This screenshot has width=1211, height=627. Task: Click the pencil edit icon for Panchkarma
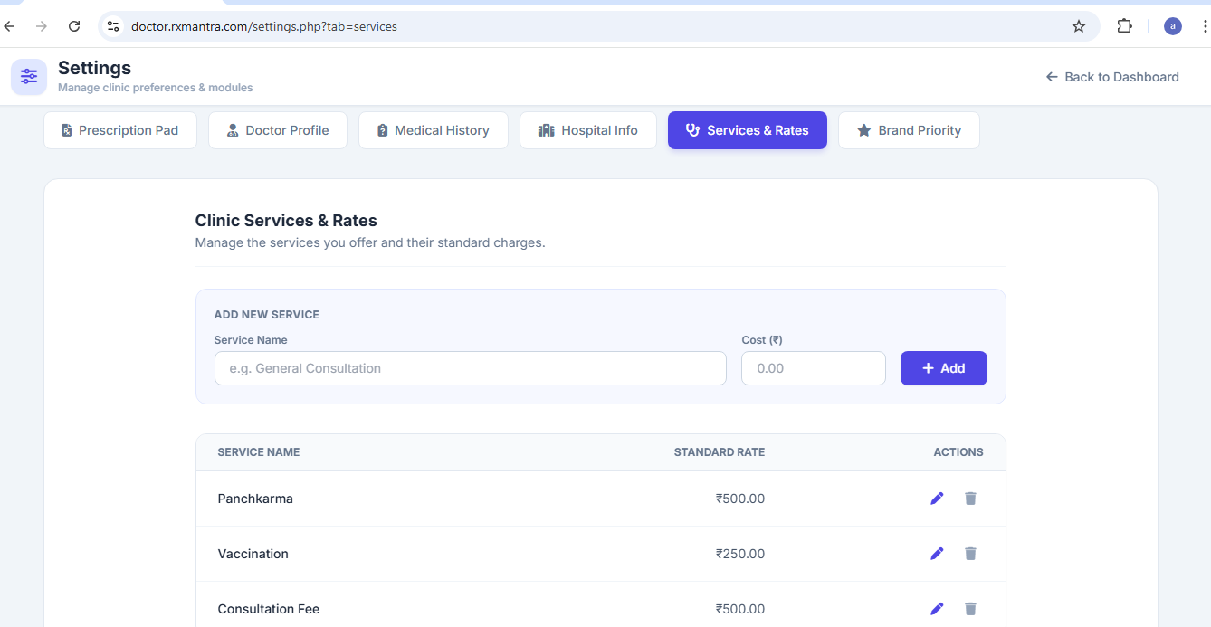(937, 499)
